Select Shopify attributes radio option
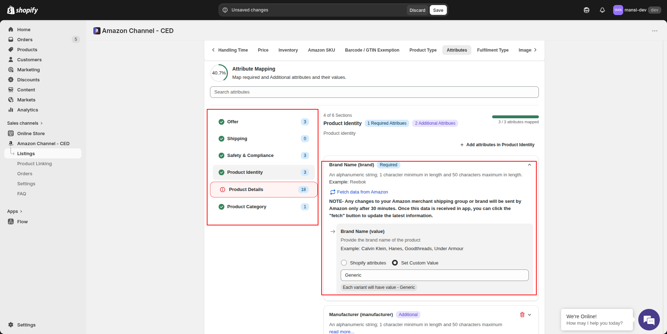 pyautogui.click(x=344, y=263)
